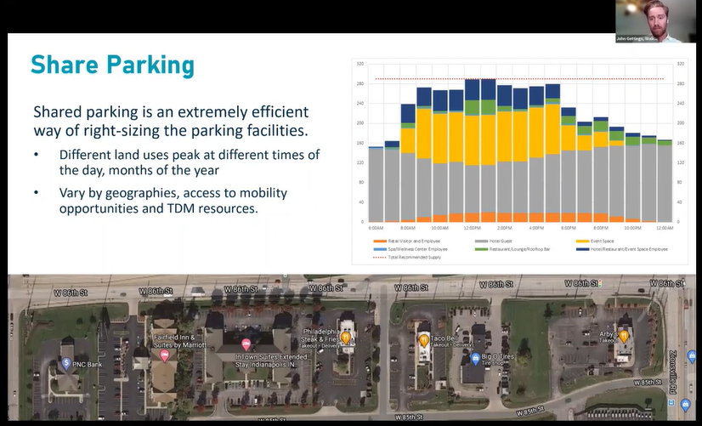702x426 pixels.
Task: Click the navy Hotel/Restaurant/Event Space Employee swatch
Action: pyautogui.click(x=582, y=249)
